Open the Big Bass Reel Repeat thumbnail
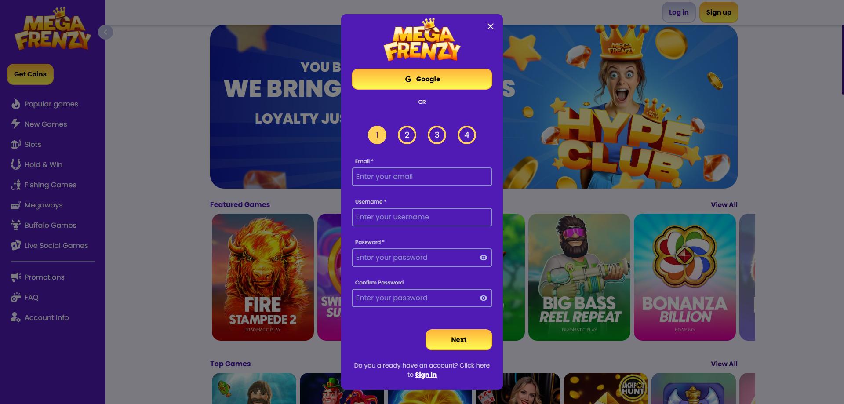Image resolution: width=844 pixels, height=404 pixels. tap(579, 277)
